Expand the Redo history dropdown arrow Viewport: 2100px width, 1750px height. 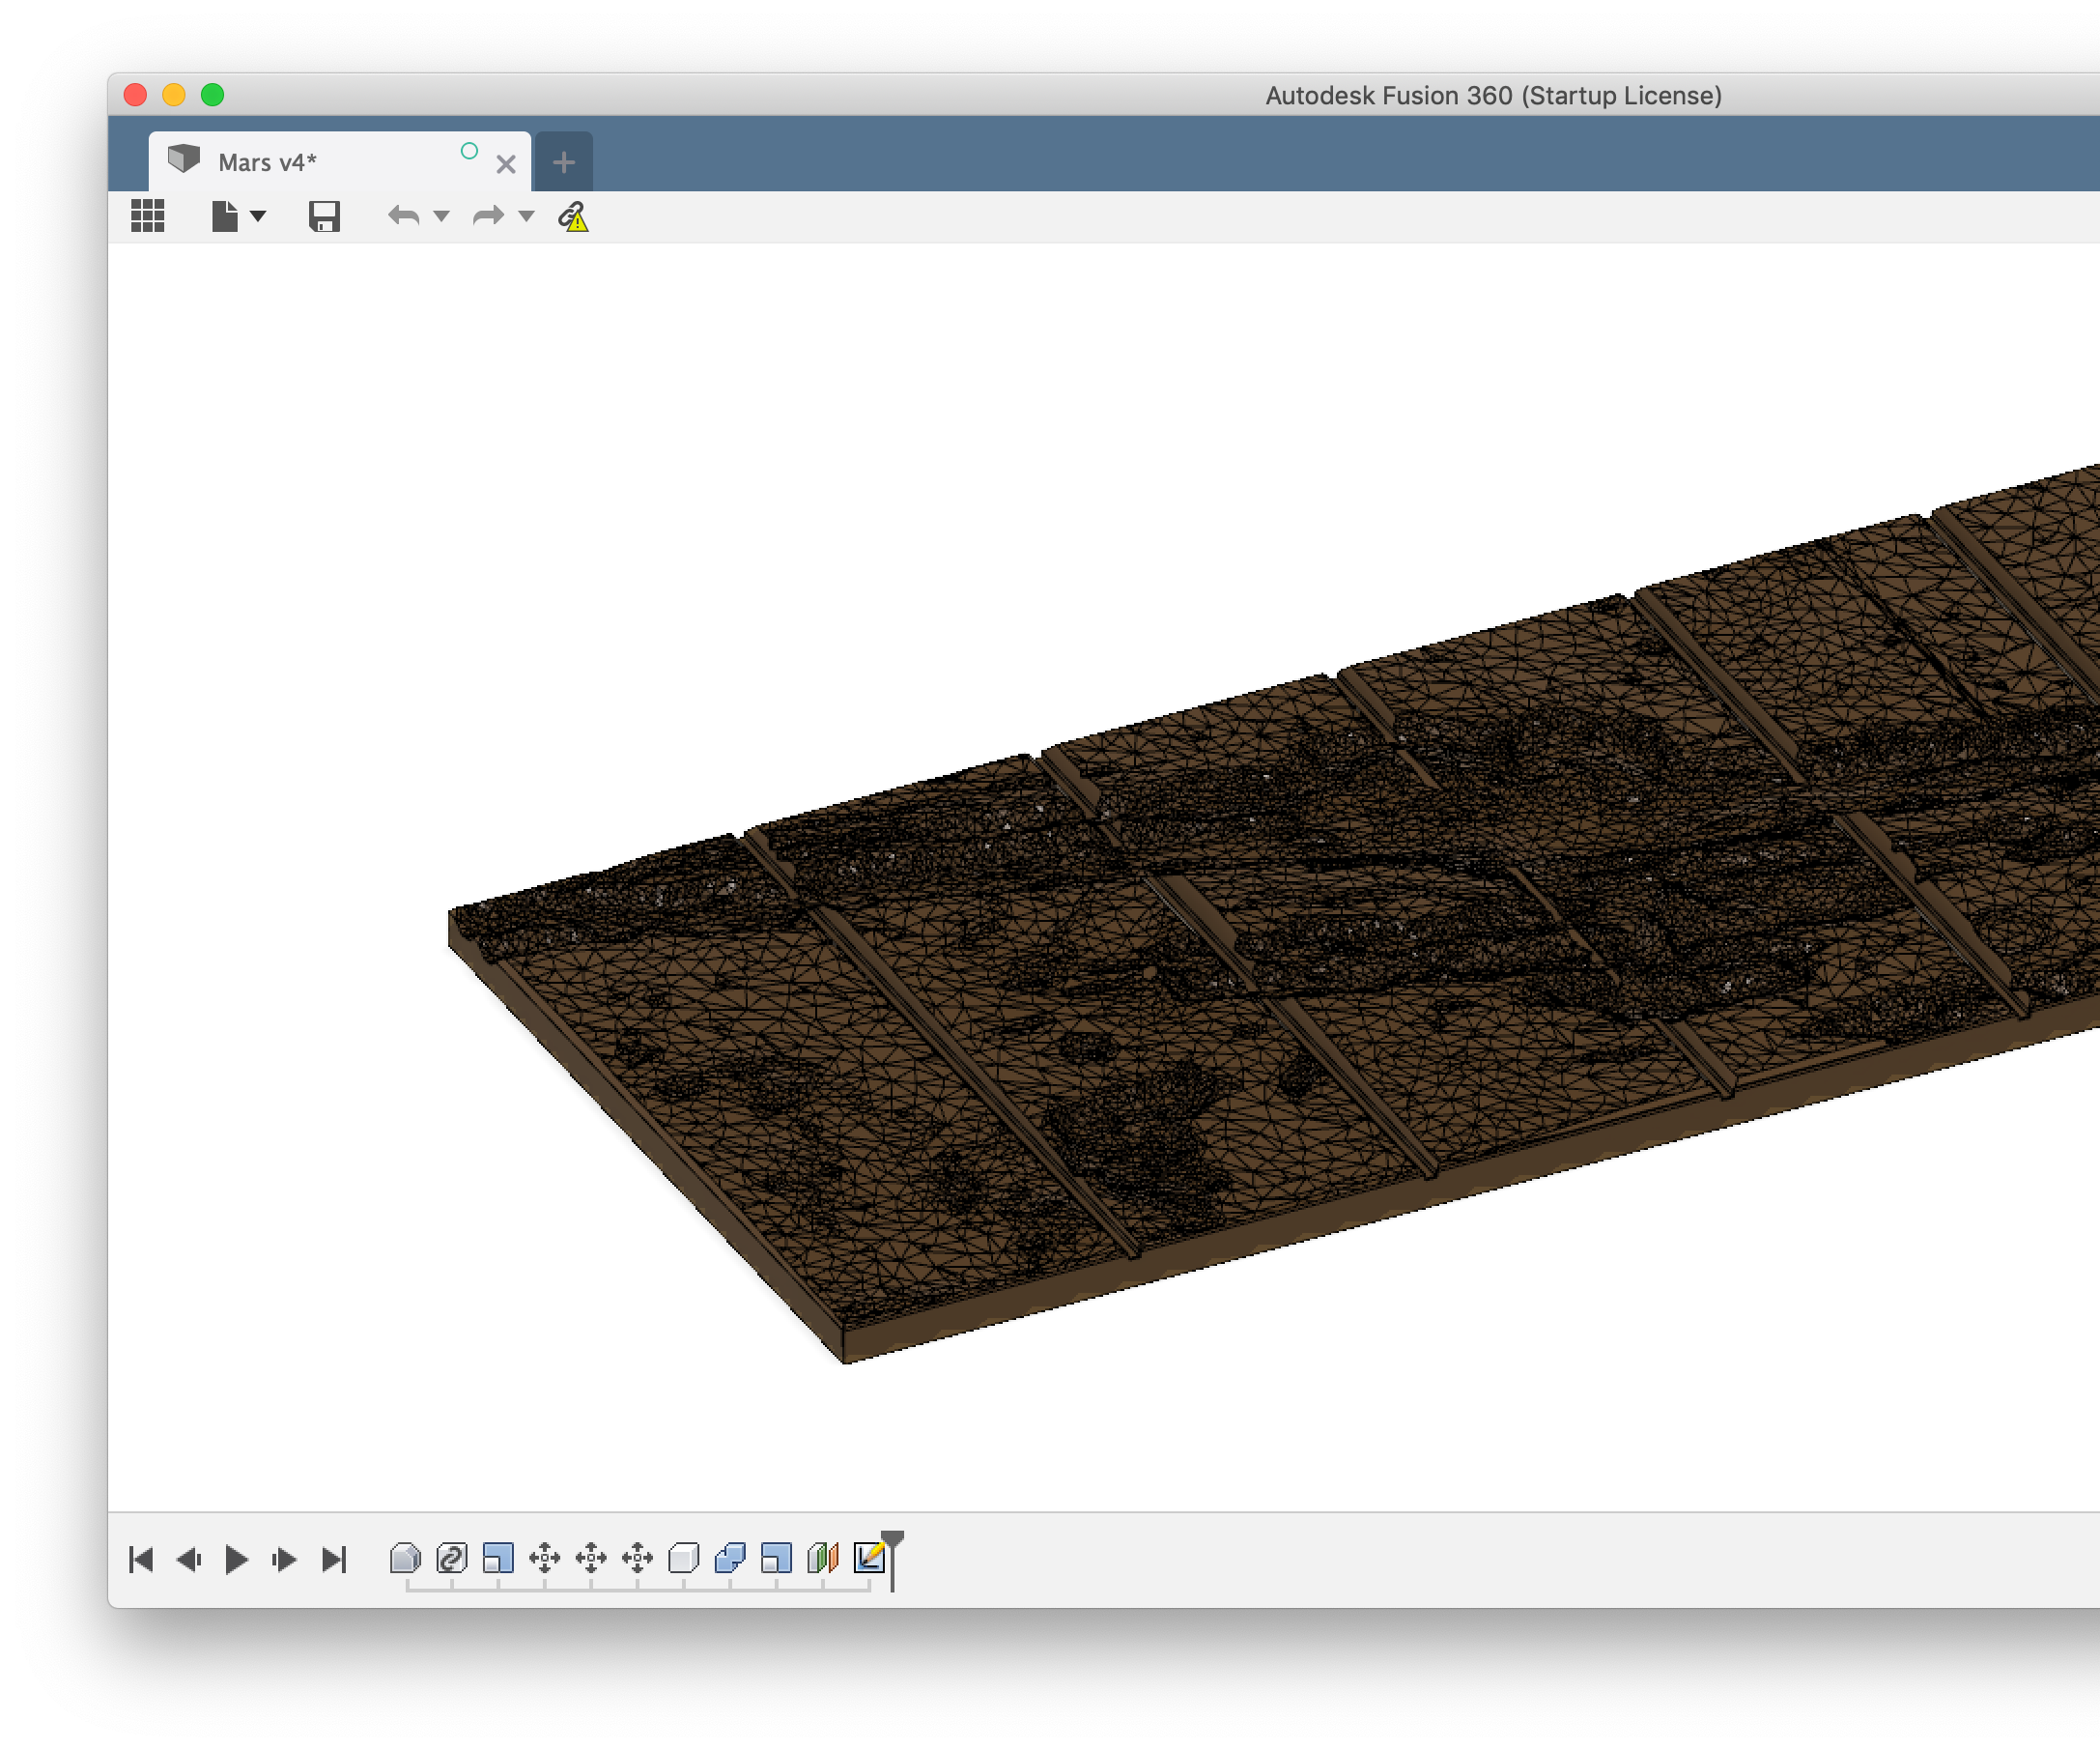pyautogui.click(x=526, y=216)
